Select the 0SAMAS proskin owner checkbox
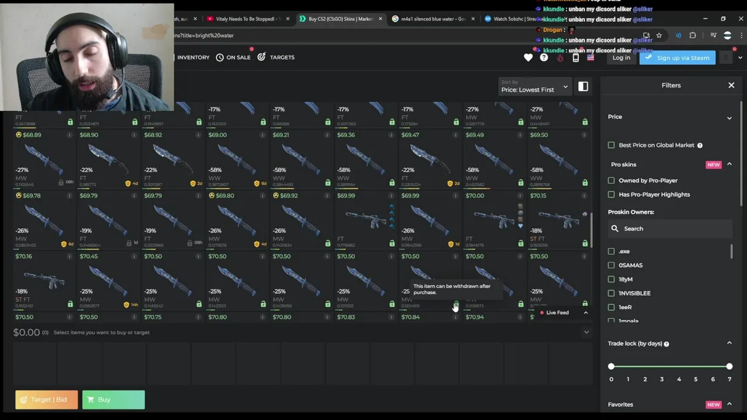This screenshot has width=747, height=420. [x=611, y=265]
